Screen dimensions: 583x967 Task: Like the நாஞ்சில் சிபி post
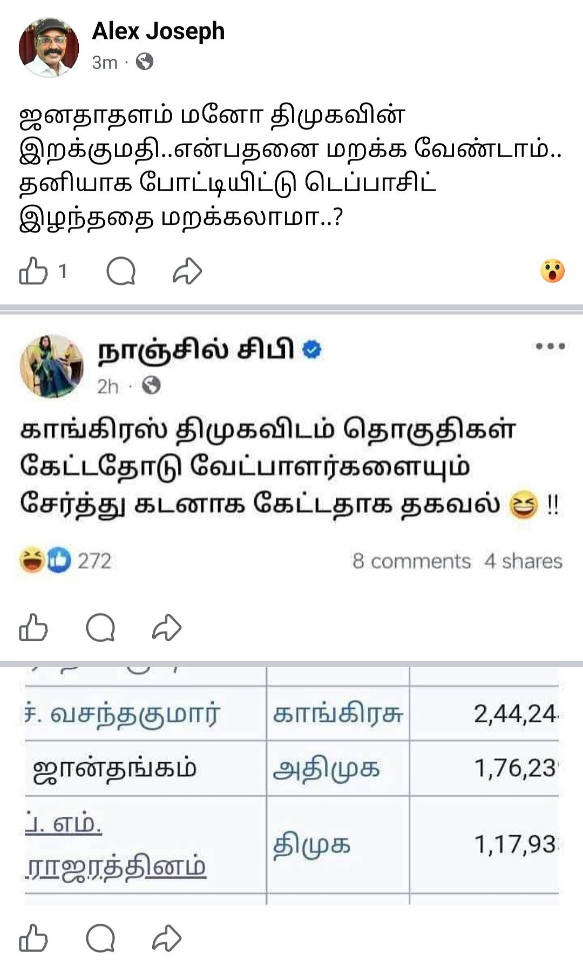[33, 627]
